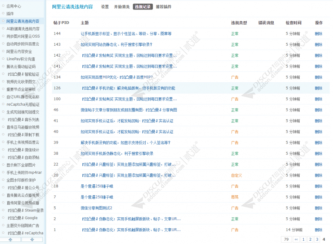Open thread 如何实现手机版伪静态化
333x244 pixels.
[x=117, y=154]
